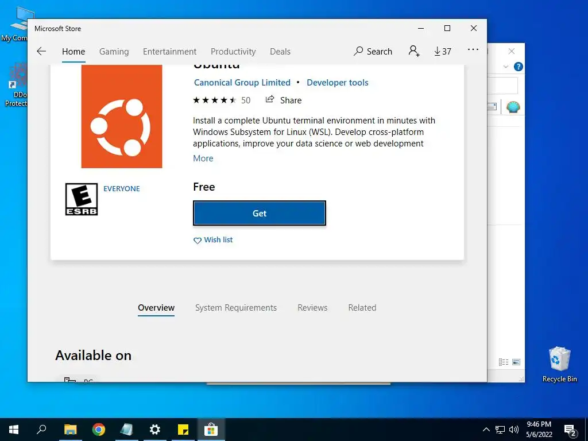Open File Explorer from taskbar
588x441 pixels.
[70, 430]
